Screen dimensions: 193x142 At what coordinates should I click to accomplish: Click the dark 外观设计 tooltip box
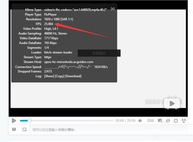tap(99, 53)
